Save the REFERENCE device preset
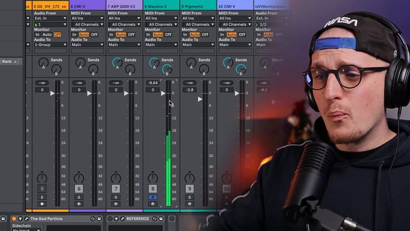 [161, 218]
